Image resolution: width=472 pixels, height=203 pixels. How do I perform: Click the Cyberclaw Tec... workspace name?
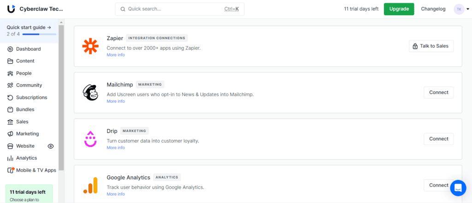point(41,9)
